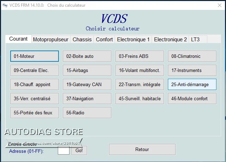Click the 17-Instruments button

192,70
